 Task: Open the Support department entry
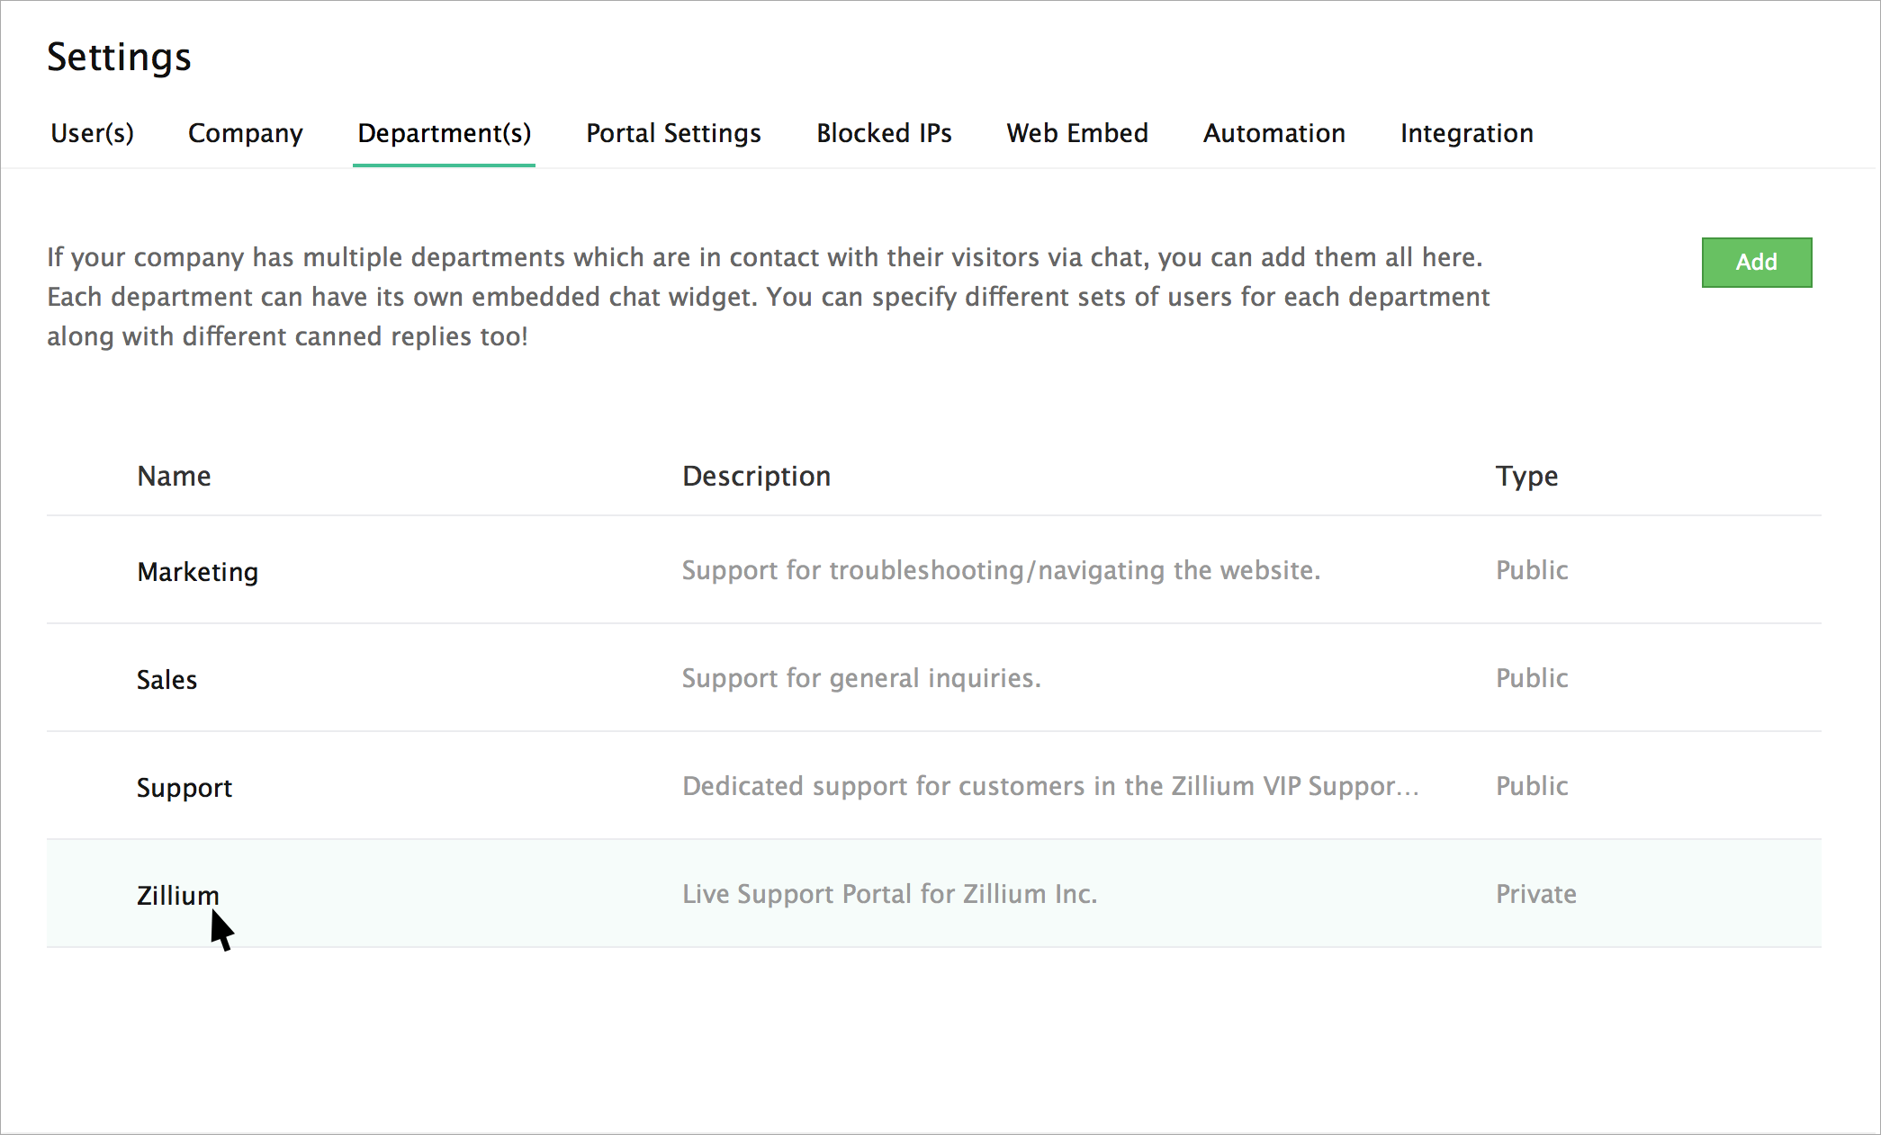click(184, 788)
